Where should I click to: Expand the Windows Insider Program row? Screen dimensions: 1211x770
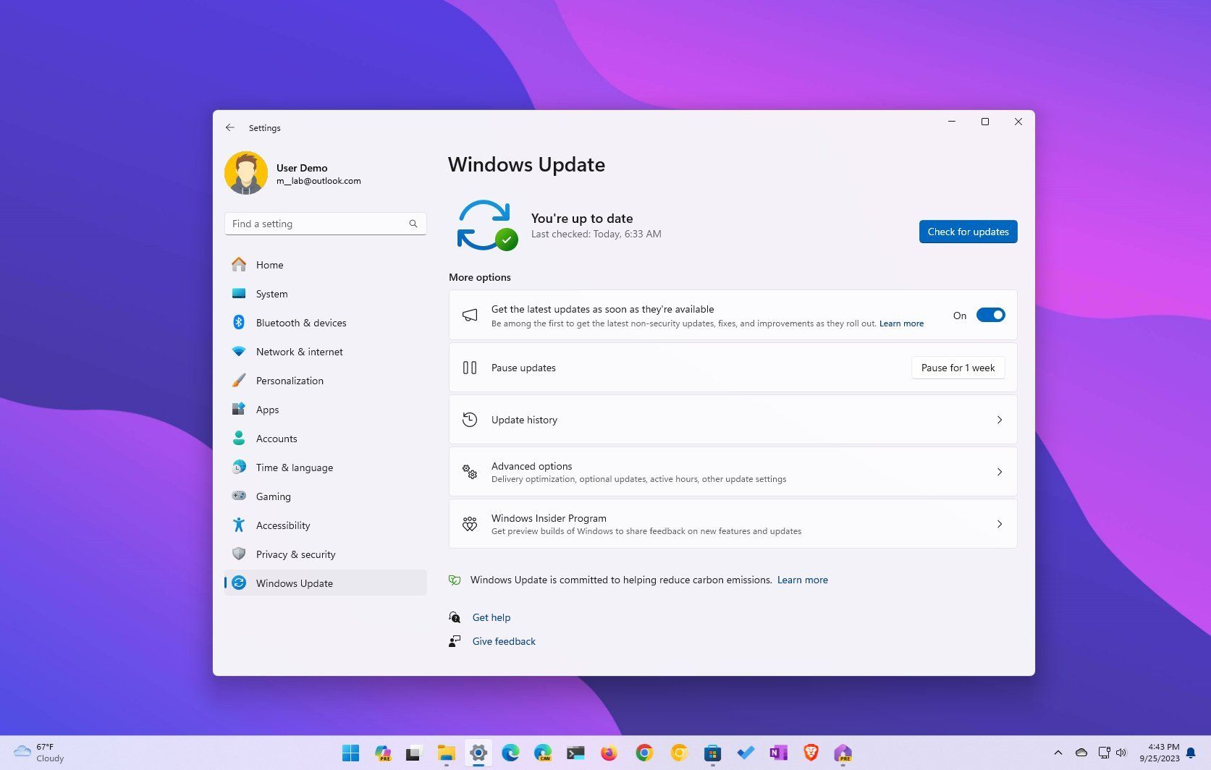click(733, 524)
